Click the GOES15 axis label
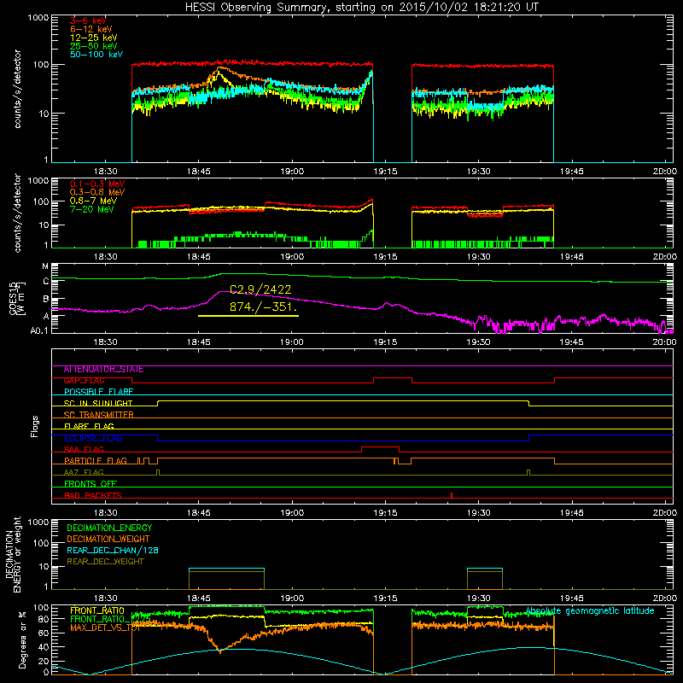 (x=13, y=298)
